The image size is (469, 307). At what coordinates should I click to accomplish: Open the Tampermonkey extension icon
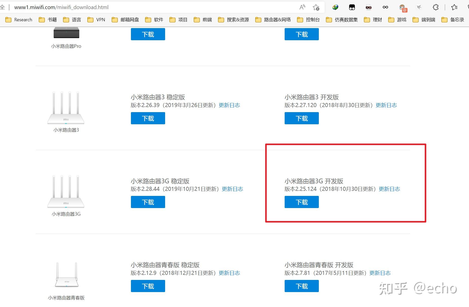coord(352,7)
